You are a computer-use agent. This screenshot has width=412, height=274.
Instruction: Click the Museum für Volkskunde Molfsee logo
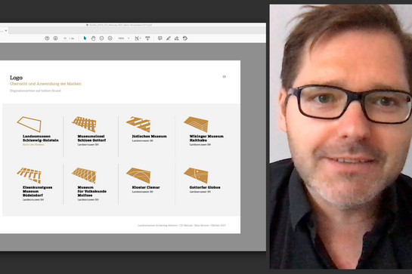tap(85, 175)
